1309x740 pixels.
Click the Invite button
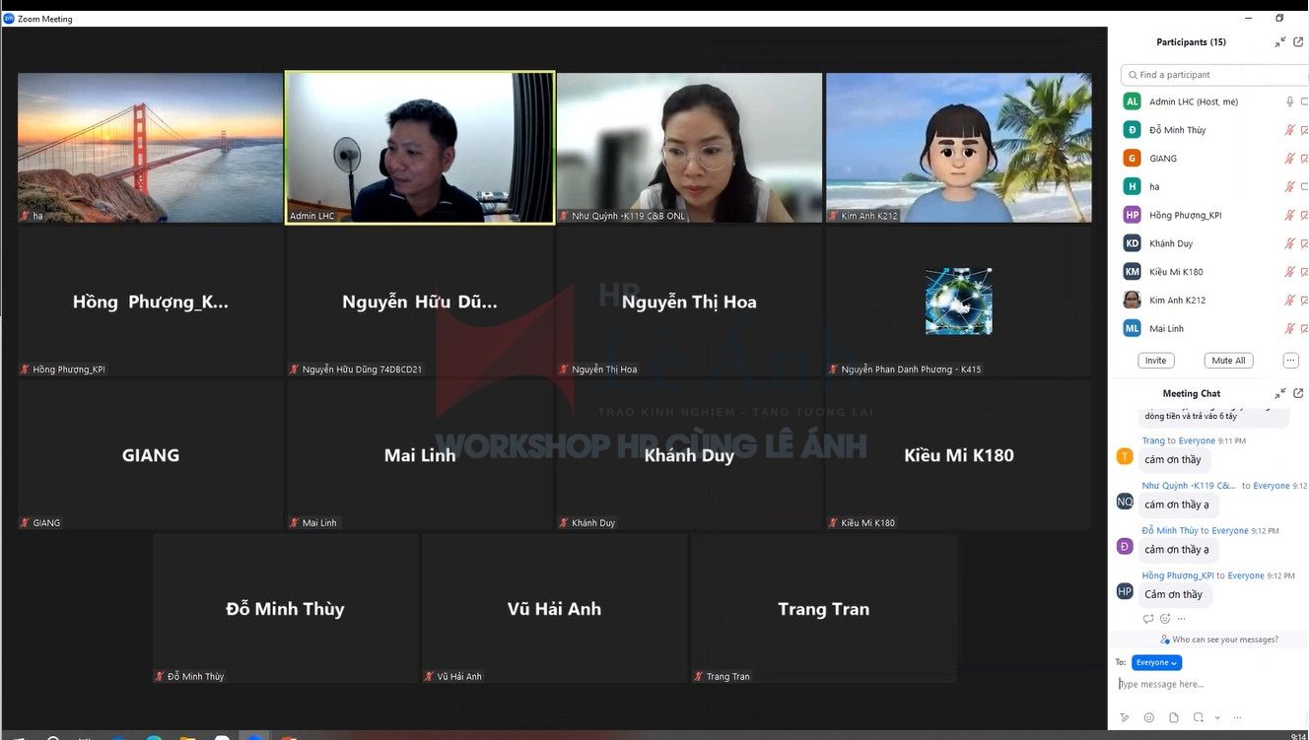(1155, 361)
